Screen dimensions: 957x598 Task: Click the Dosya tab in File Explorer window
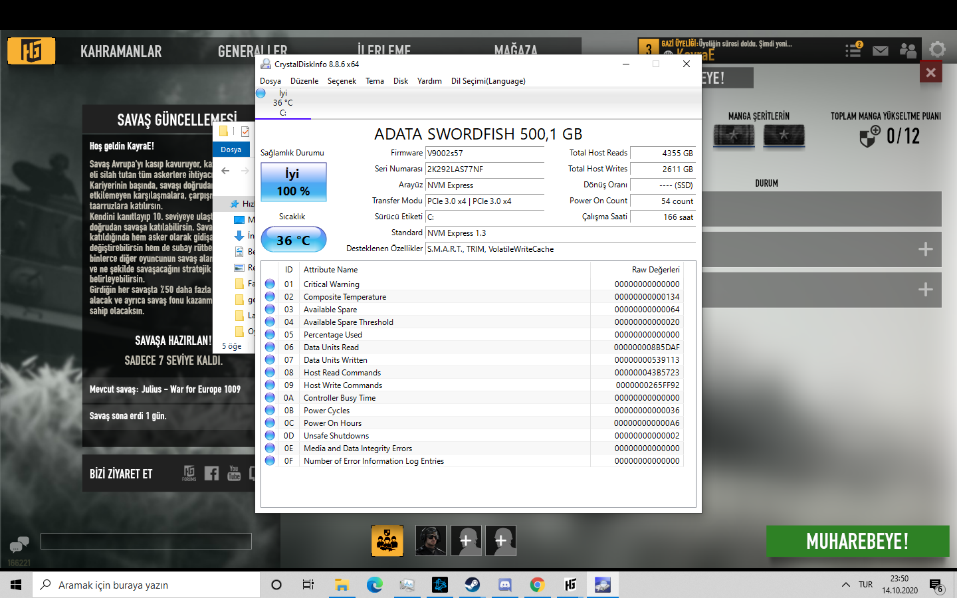click(231, 149)
